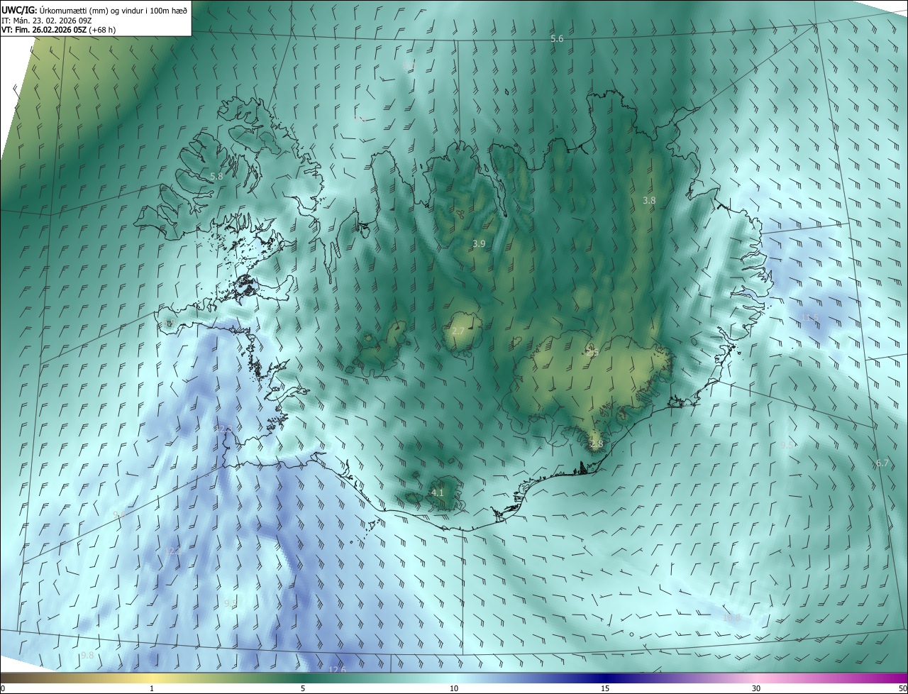Click the 3.8 value on the map

pyautogui.click(x=649, y=201)
